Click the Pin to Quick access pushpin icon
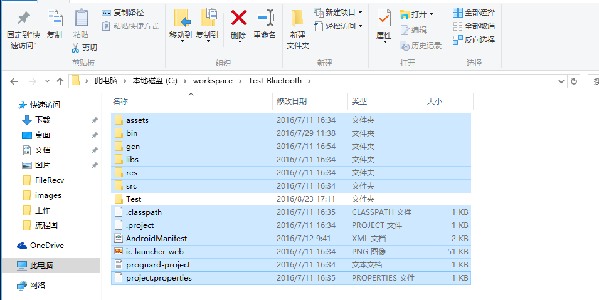 [23, 18]
